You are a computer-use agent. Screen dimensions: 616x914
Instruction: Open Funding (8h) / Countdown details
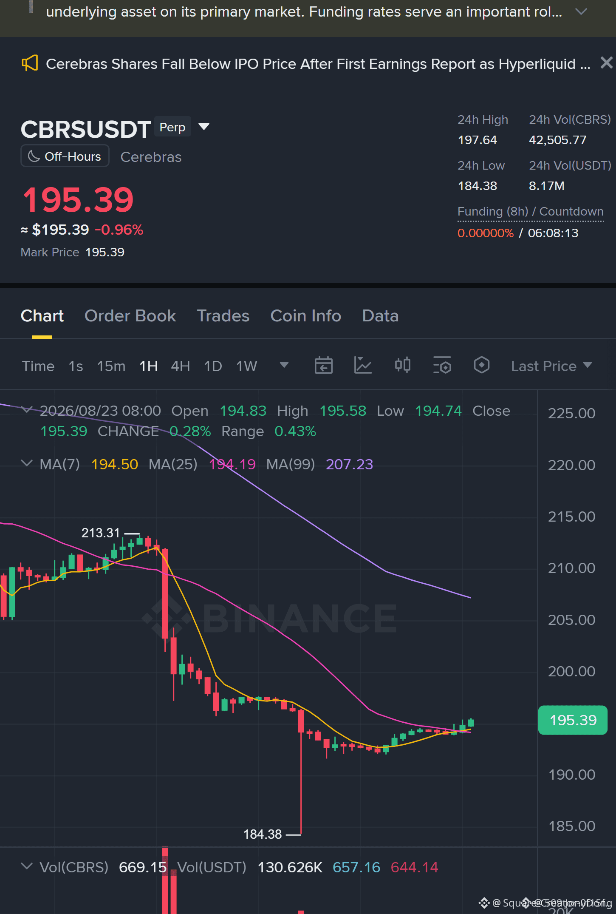click(x=530, y=212)
